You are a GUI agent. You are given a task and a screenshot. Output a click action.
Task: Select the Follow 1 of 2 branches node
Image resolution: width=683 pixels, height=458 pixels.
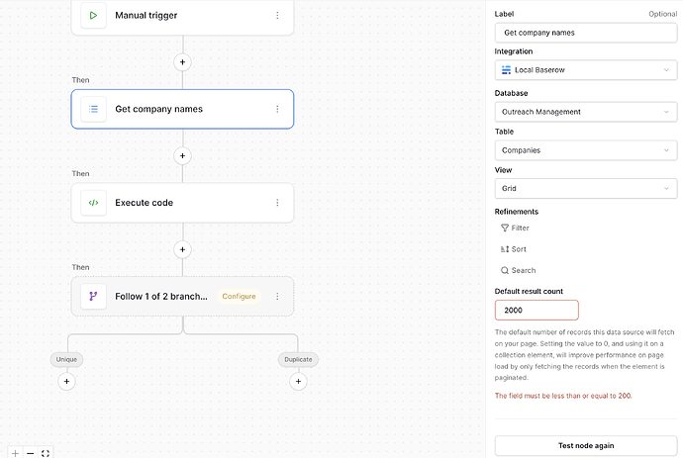point(182,296)
